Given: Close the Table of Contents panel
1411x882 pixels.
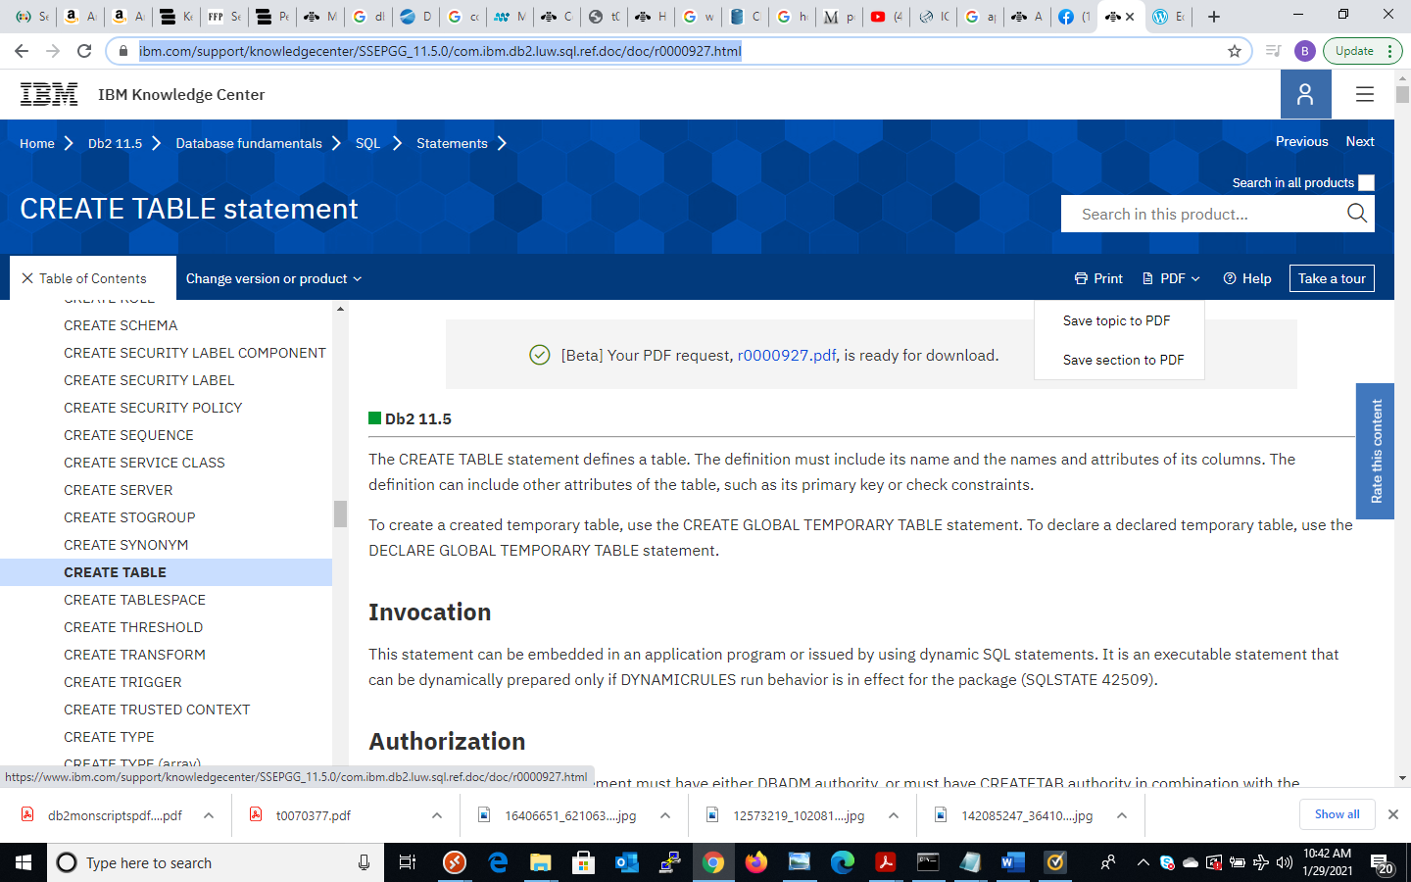Looking at the screenshot, I should tap(27, 278).
